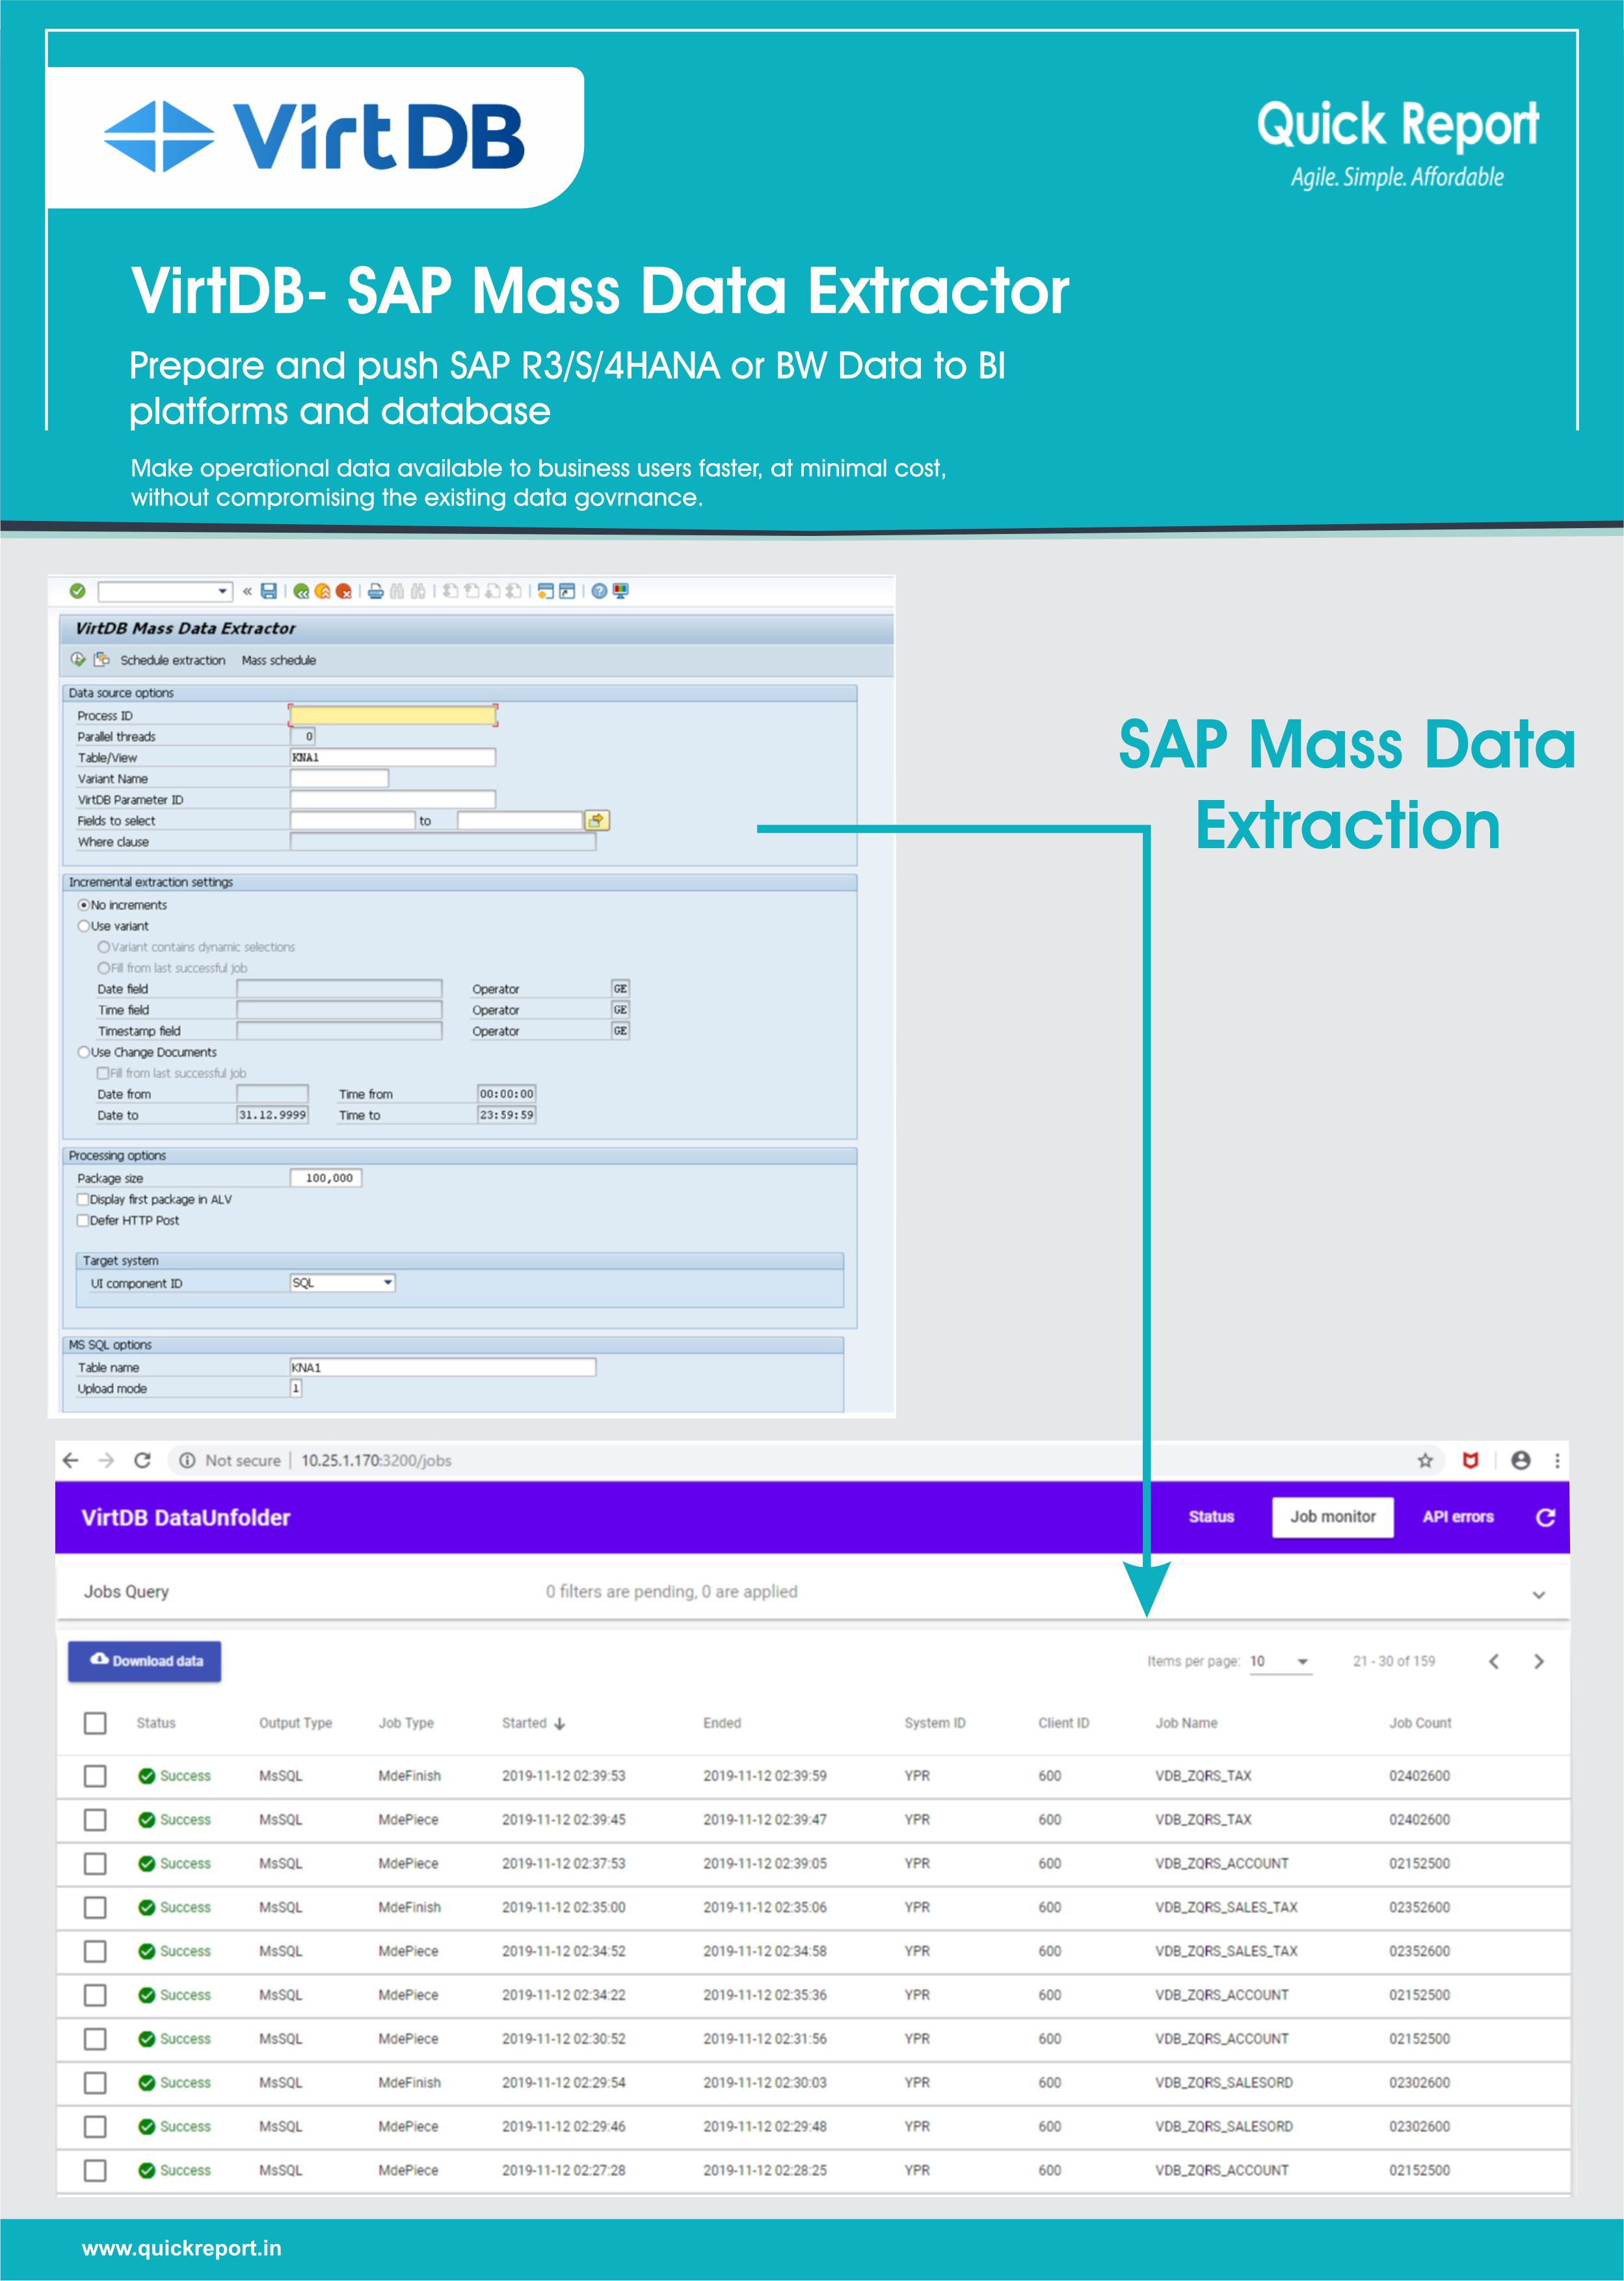Click the second binoculars Find Next icon

pyautogui.click(x=418, y=591)
